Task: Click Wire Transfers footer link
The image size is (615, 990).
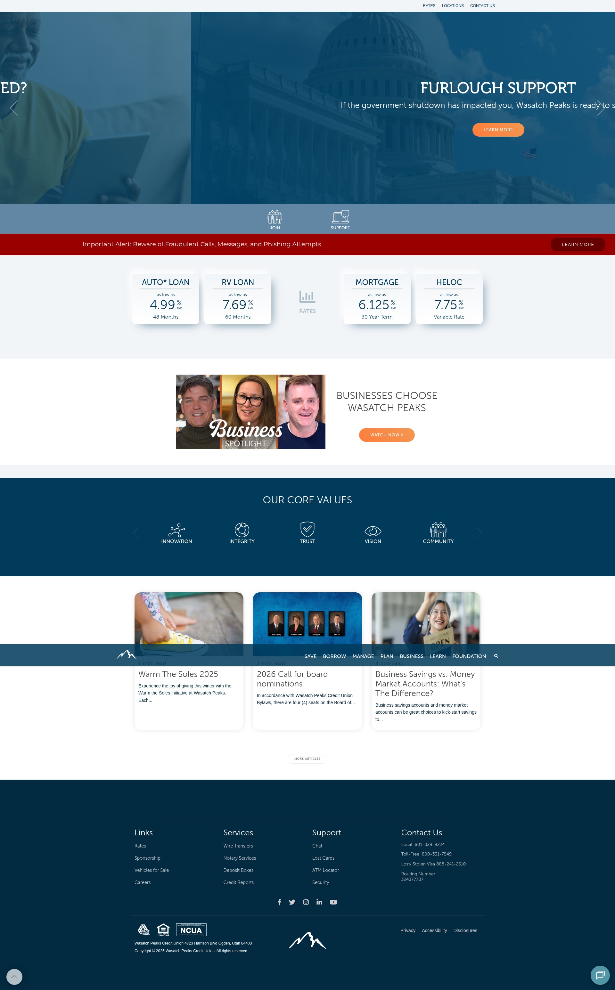Action: point(238,846)
